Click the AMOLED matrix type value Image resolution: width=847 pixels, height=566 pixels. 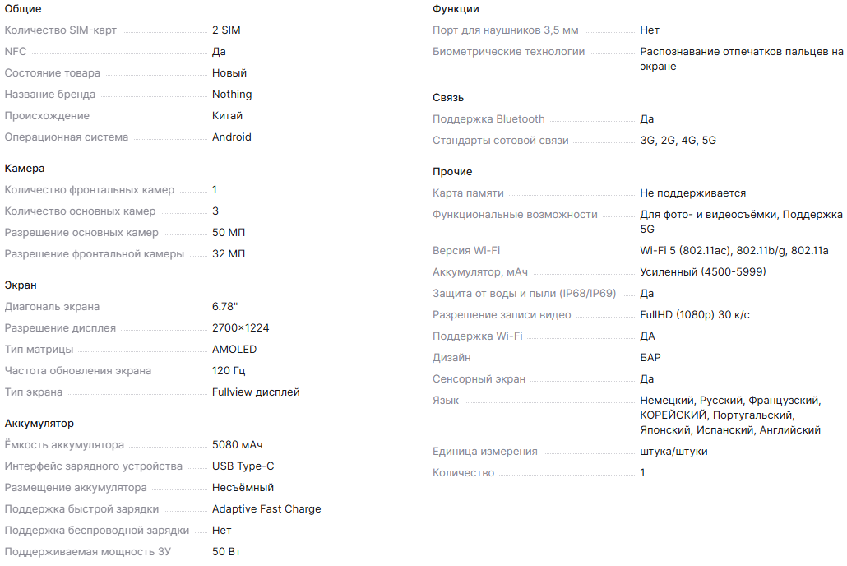click(234, 350)
